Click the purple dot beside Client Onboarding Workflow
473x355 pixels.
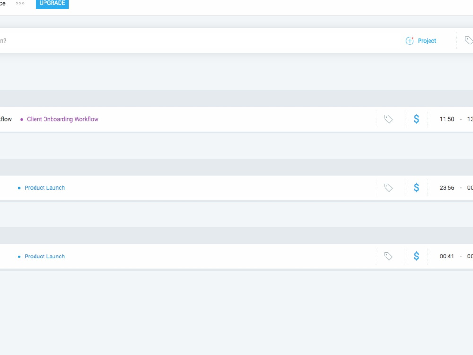[22, 120]
